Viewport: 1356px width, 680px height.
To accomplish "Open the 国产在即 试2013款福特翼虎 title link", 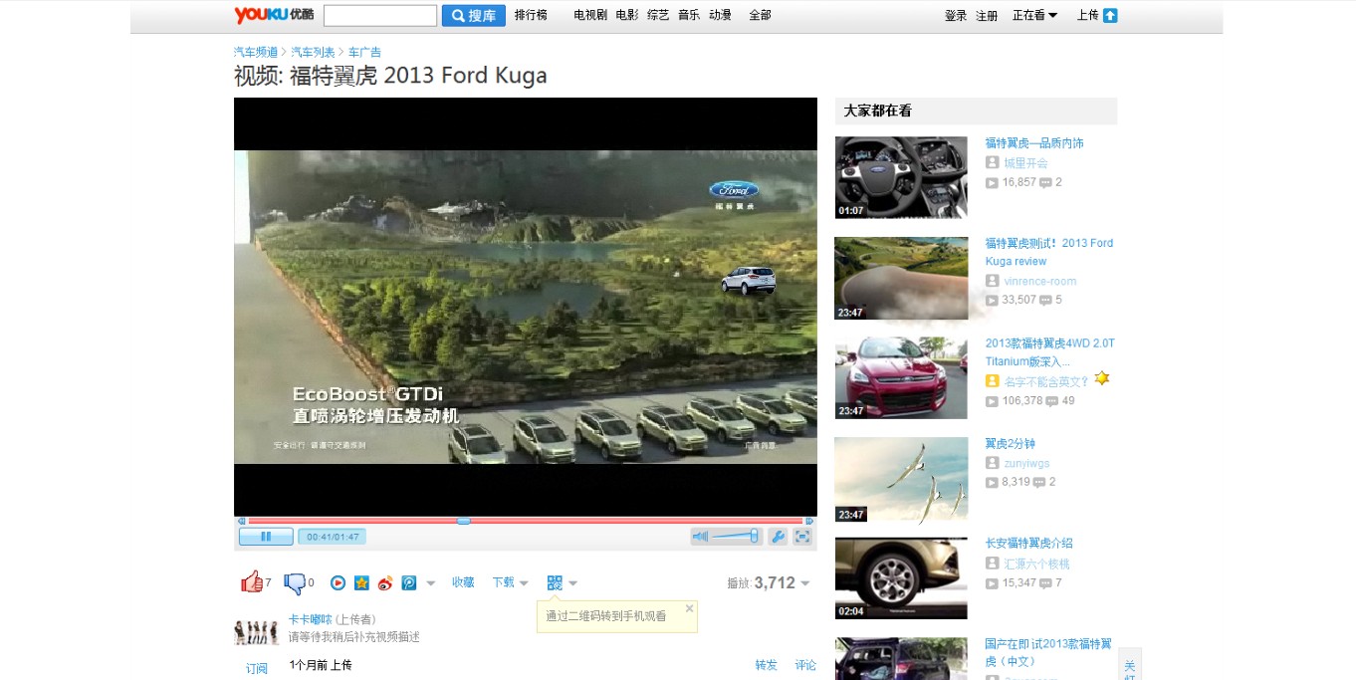I will 1048,652.
